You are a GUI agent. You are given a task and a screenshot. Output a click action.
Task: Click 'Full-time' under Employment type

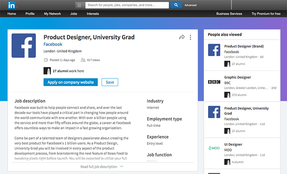click(x=154, y=125)
